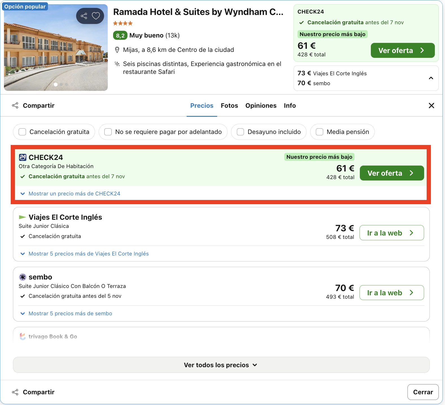Click the CHECK24 logo icon in price list

point(23,157)
